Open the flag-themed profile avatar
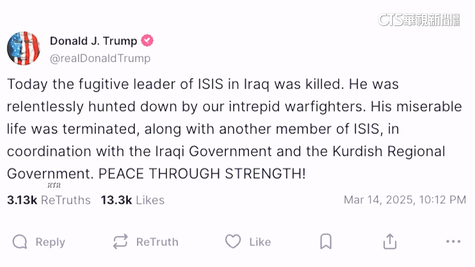The image size is (475, 267). 23,48
